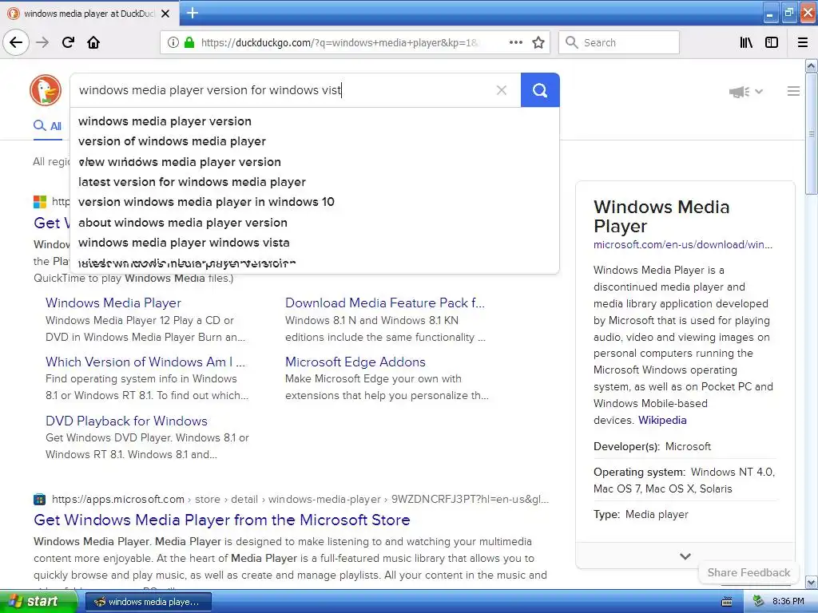The image size is (818, 613).
Task: Click the 'Windows Media Player' panel title
Action: click(661, 216)
